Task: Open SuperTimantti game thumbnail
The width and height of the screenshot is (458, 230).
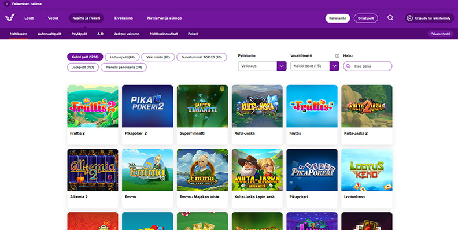Action: click(202, 106)
